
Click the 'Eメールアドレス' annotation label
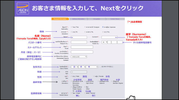coord(35,47)
